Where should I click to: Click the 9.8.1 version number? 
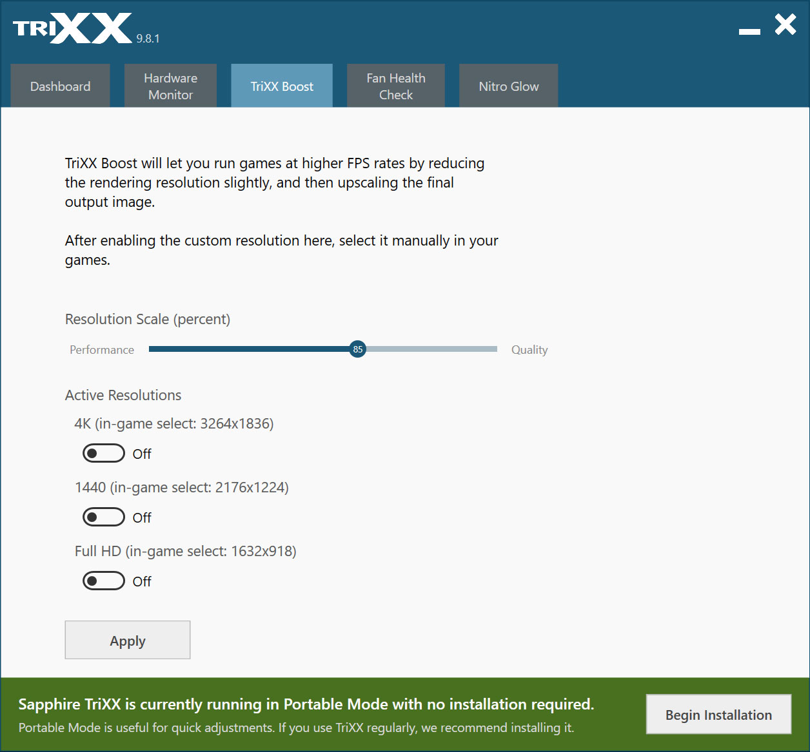point(148,39)
